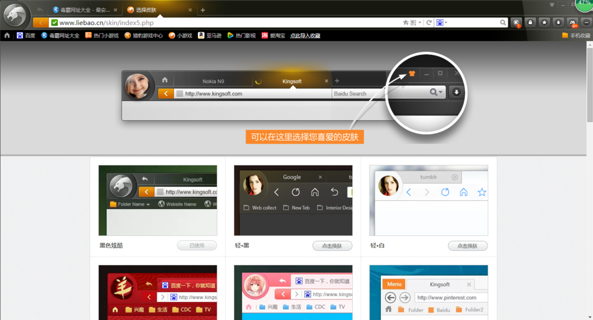Close the 选择皮肤 tab

190,10
